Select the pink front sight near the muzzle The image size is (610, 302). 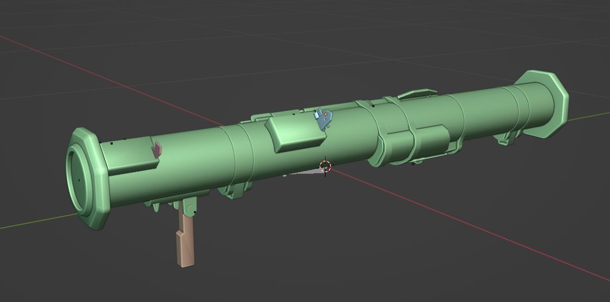pos(157,149)
